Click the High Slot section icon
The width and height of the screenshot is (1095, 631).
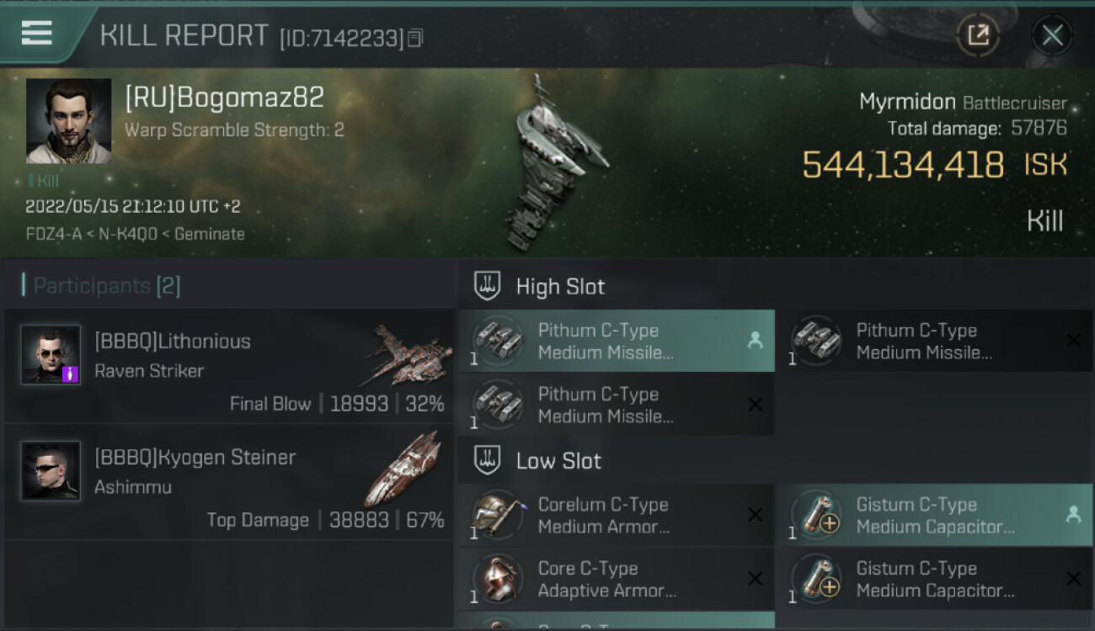click(x=487, y=286)
